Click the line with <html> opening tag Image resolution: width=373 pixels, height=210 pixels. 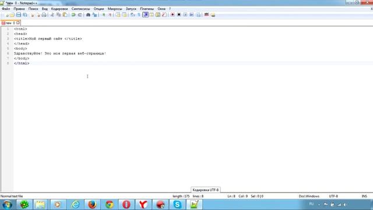tap(20, 29)
